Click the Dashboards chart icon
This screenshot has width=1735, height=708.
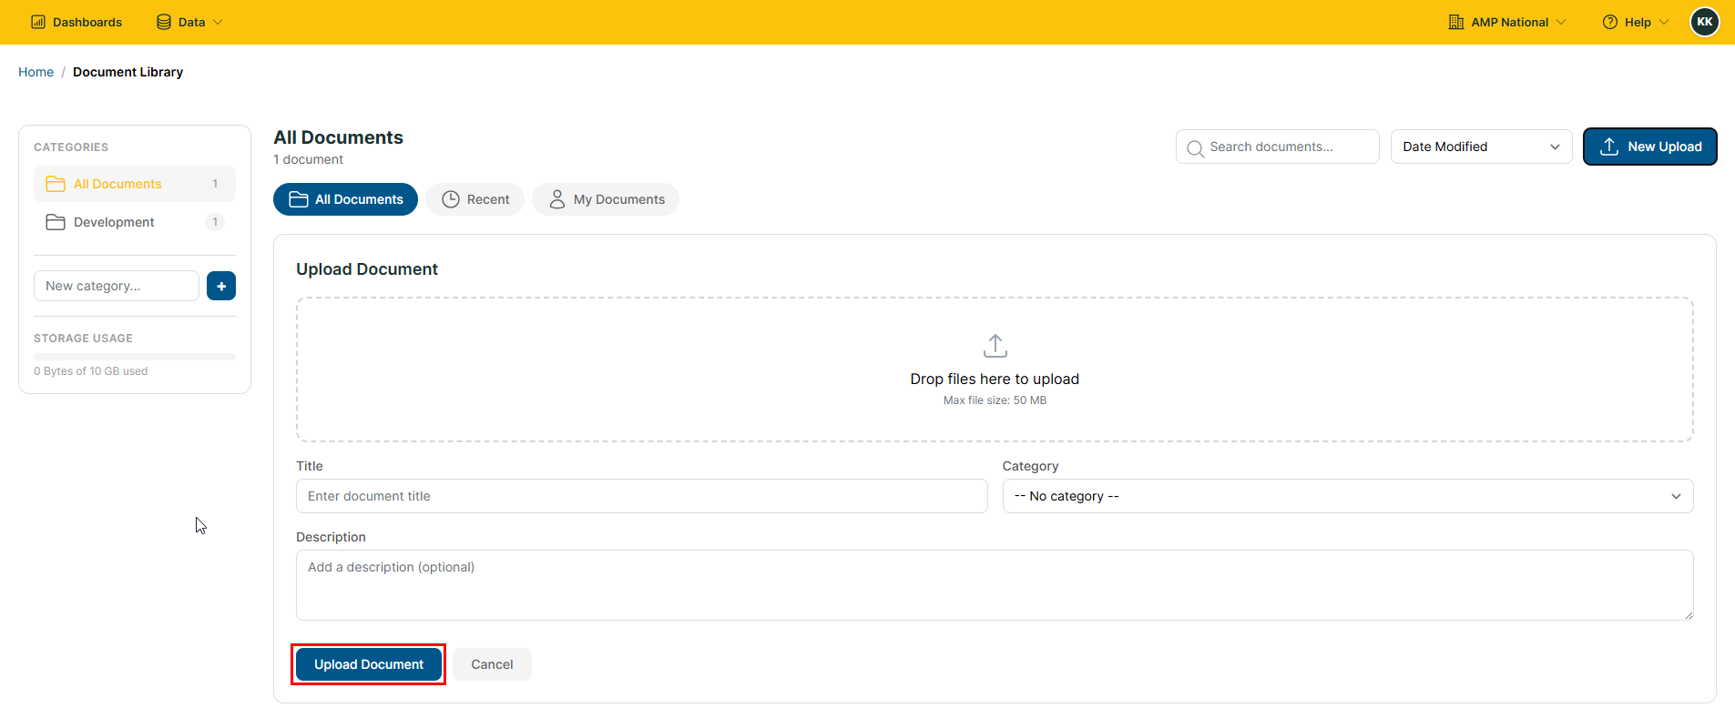38,22
